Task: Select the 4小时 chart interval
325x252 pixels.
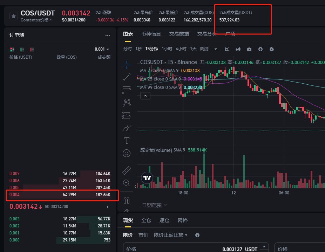Action: pos(181,49)
